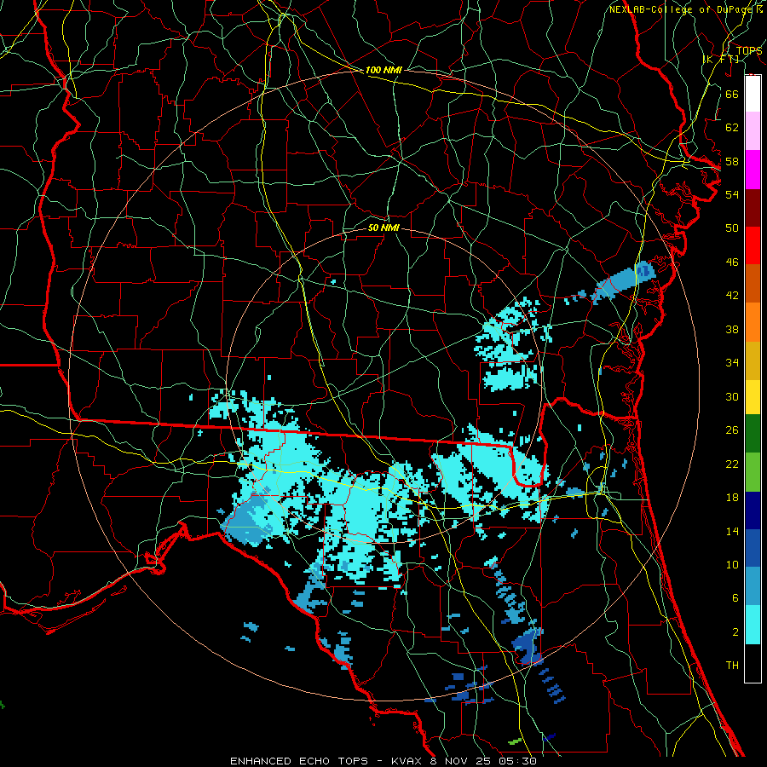Click the legend value "30"
The height and width of the screenshot is (767, 767).
[732, 396]
